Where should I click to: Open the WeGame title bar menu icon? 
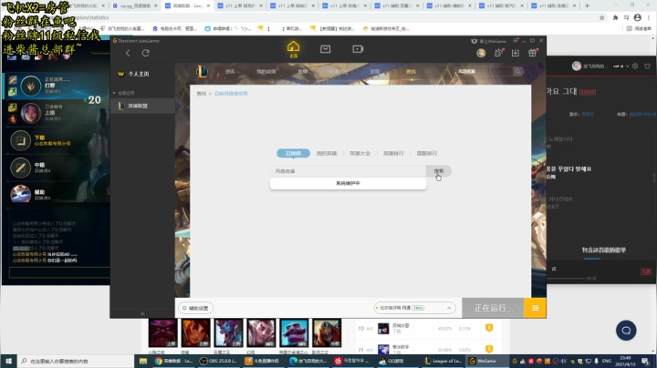[x=516, y=41]
